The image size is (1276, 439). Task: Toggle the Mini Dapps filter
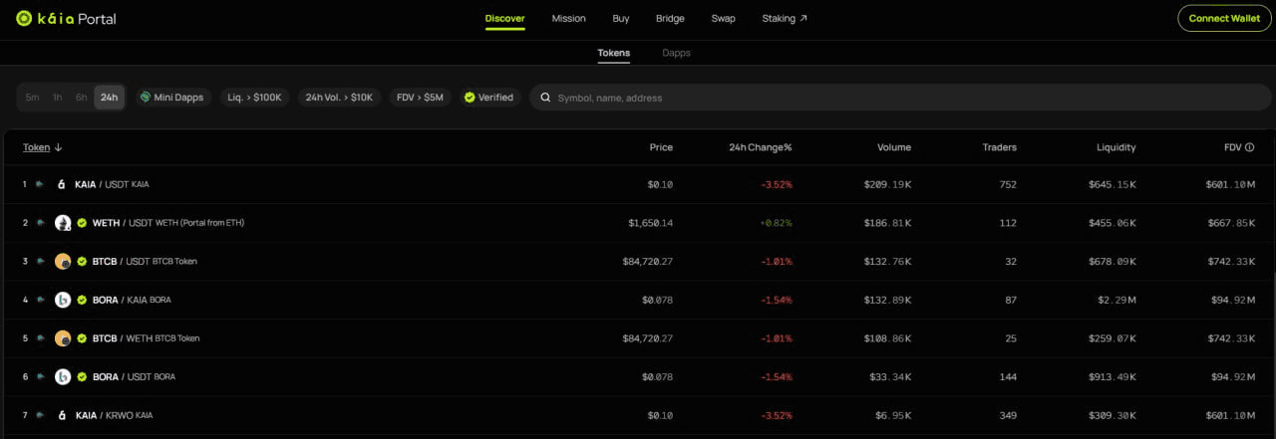pyautogui.click(x=172, y=98)
